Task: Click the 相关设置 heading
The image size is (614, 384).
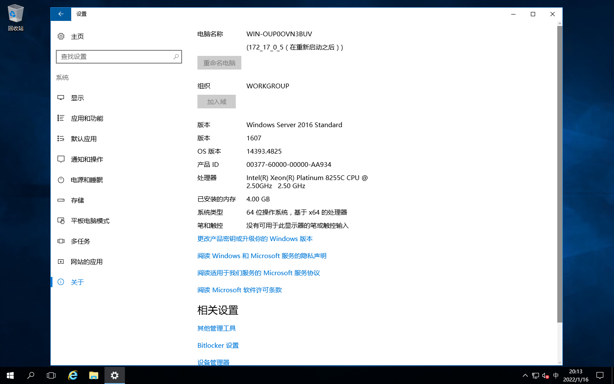Action: [x=218, y=310]
